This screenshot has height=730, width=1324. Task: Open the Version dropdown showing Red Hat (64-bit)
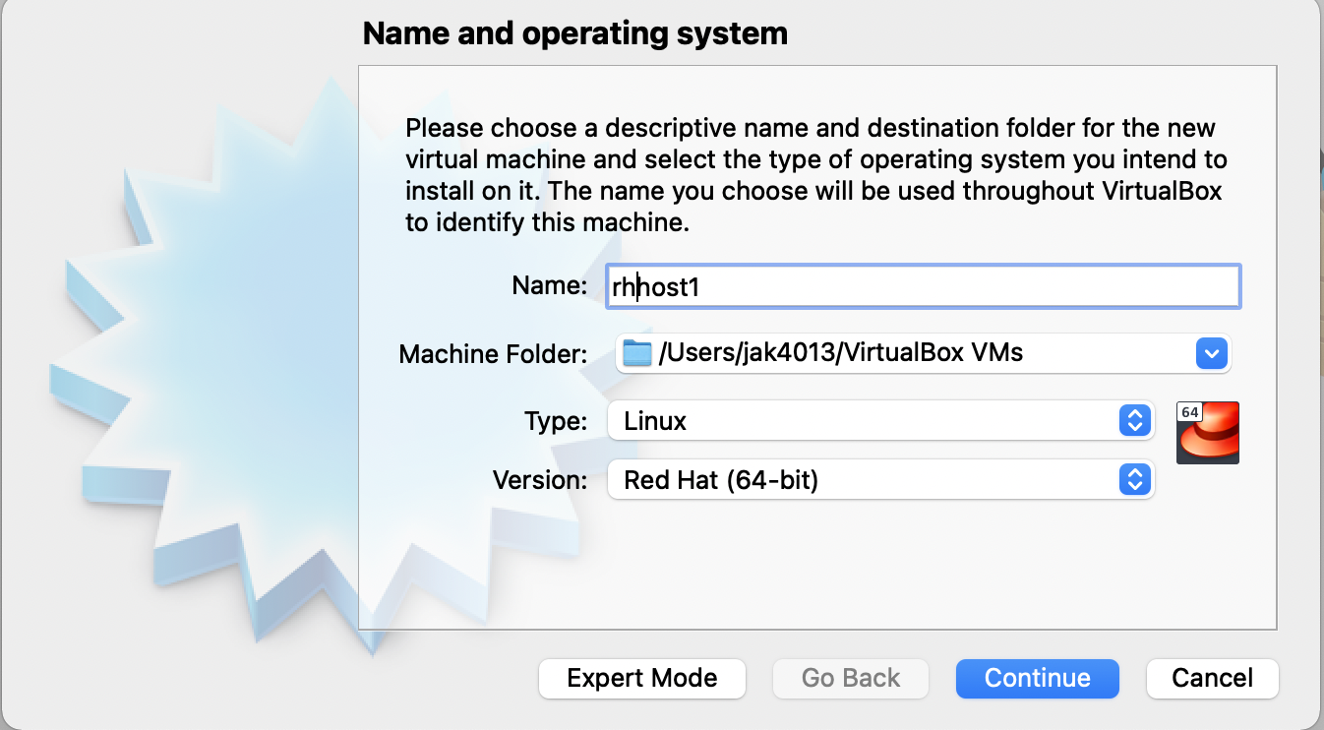pos(880,480)
